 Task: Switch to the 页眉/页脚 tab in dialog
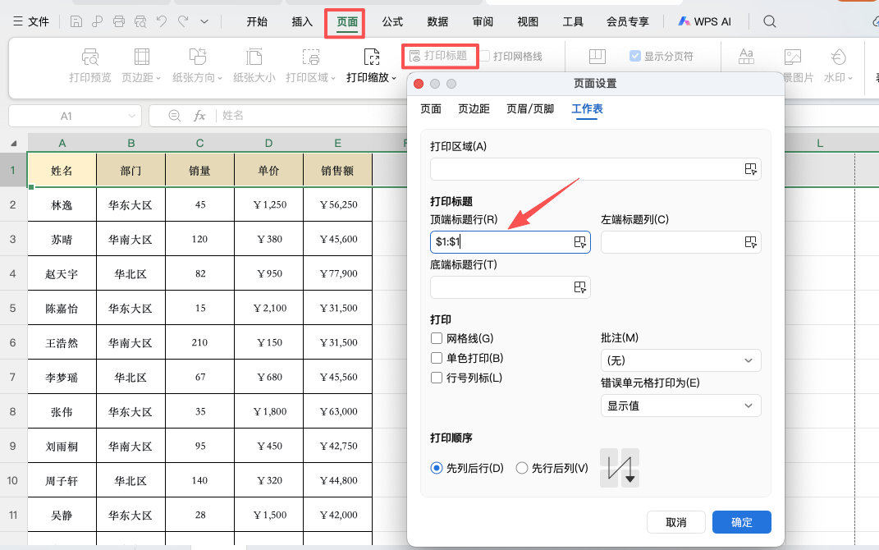coord(529,108)
